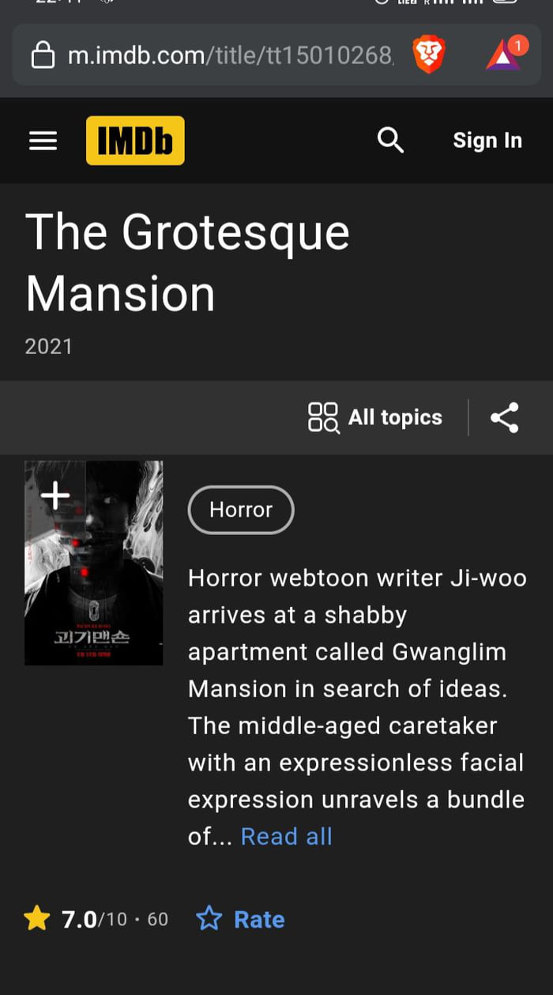Select the Horror genre chip
The width and height of the screenshot is (553, 995).
click(241, 510)
